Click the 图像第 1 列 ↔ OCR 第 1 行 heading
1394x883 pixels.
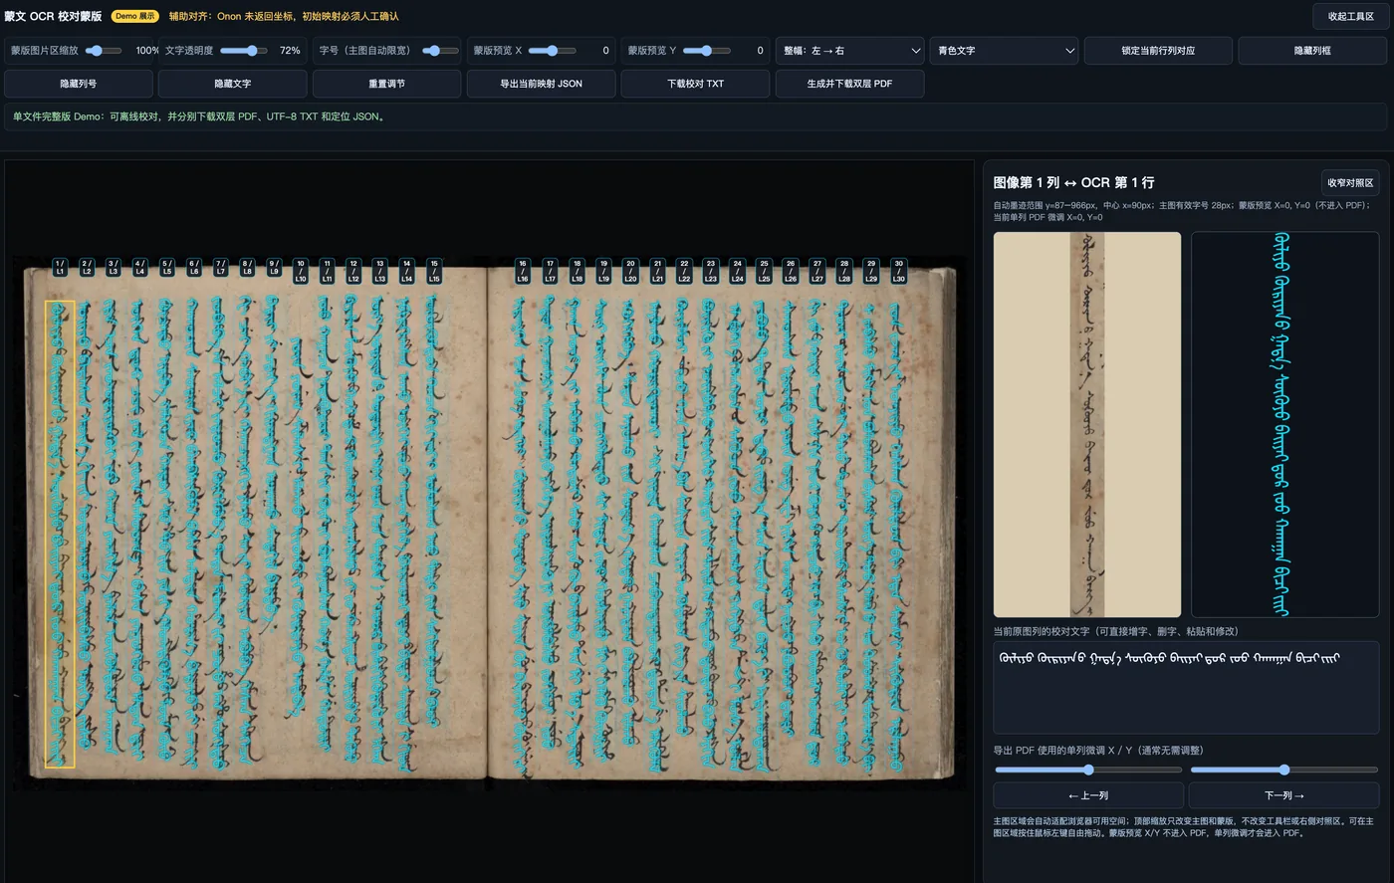1073,183
